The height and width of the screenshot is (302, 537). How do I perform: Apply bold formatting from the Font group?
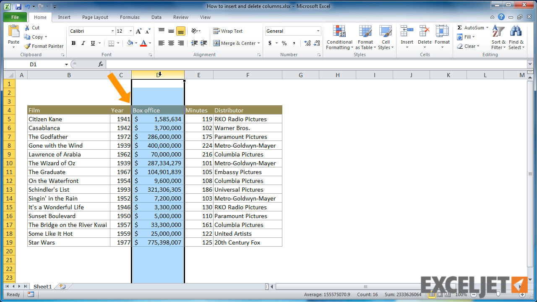pyautogui.click(x=73, y=43)
